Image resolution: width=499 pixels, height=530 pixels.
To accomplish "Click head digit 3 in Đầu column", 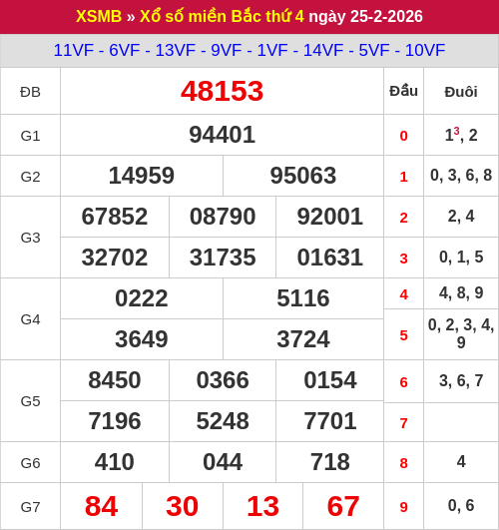I will pos(403,259).
